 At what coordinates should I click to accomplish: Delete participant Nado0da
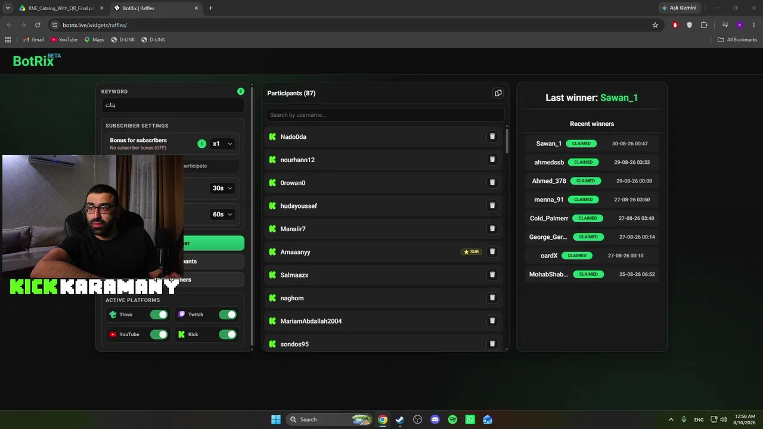492,136
